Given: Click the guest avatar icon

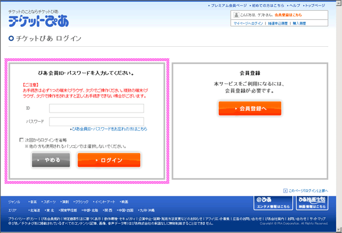Looking at the screenshot, I should pos(236,15).
